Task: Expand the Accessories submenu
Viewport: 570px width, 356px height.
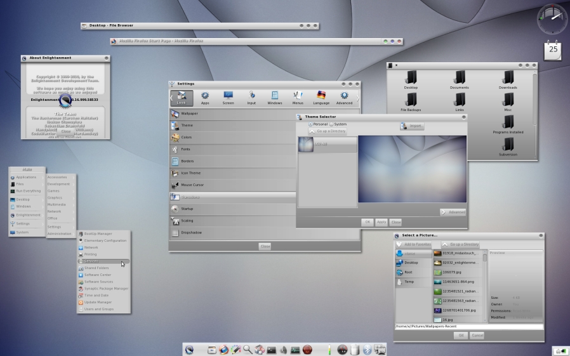Action: (x=61, y=177)
